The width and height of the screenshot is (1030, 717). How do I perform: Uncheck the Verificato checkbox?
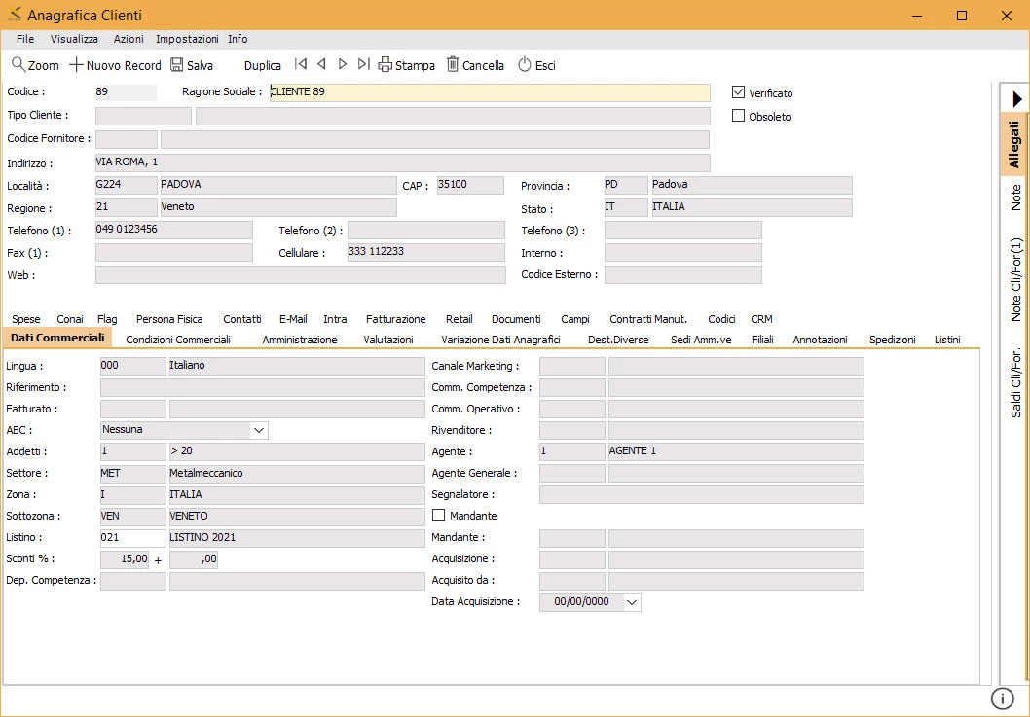click(x=738, y=92)
